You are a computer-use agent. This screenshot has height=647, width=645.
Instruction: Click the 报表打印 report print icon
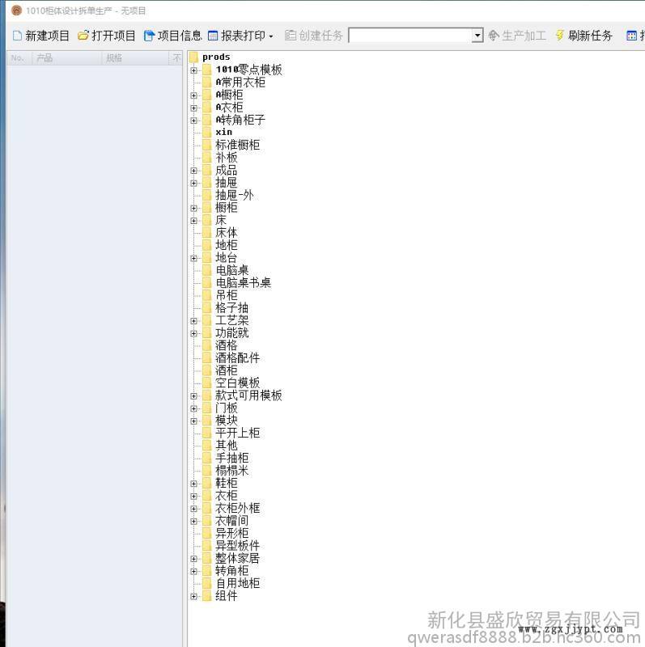point(214,36)
